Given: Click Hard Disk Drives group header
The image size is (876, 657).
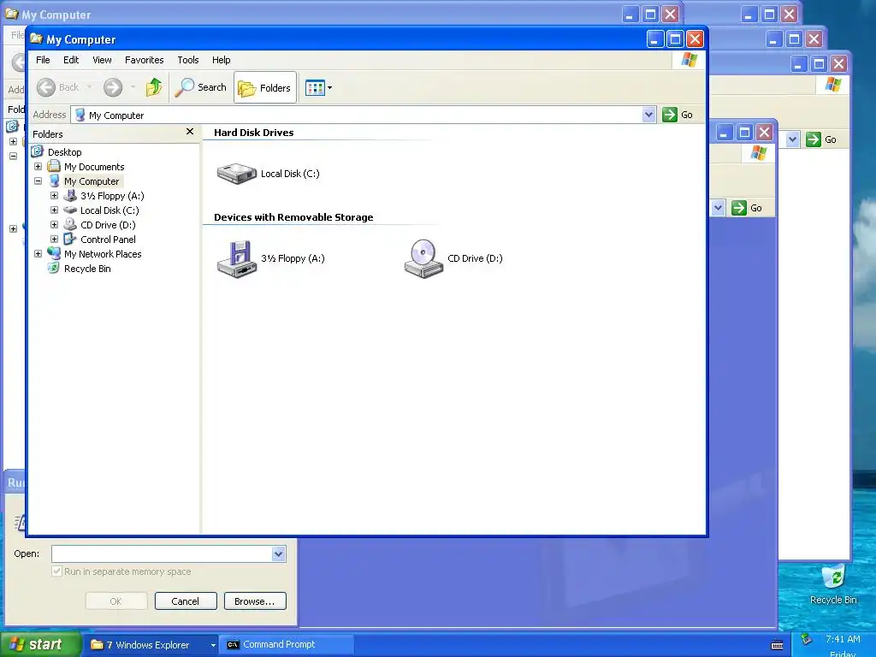Looking at the screenshot, I should (x=253, y=133).
